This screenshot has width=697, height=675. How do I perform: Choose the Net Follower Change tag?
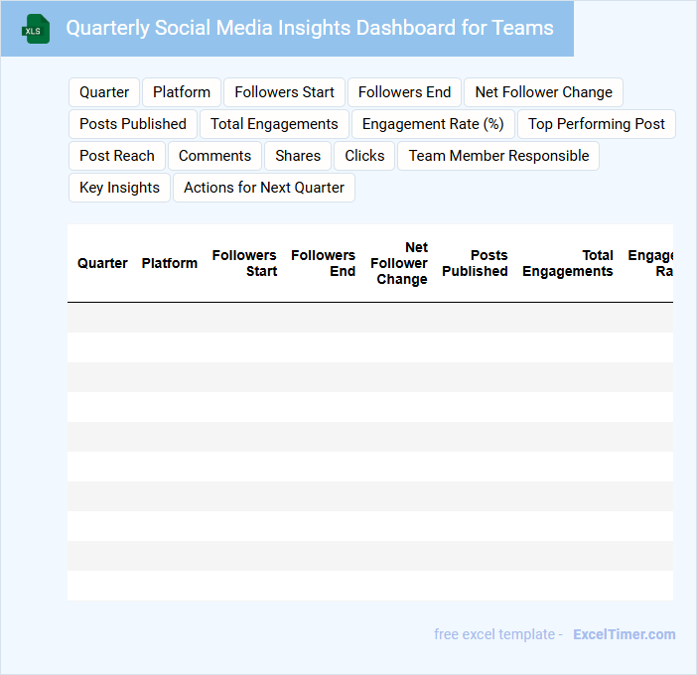click(x=543, y=92)
